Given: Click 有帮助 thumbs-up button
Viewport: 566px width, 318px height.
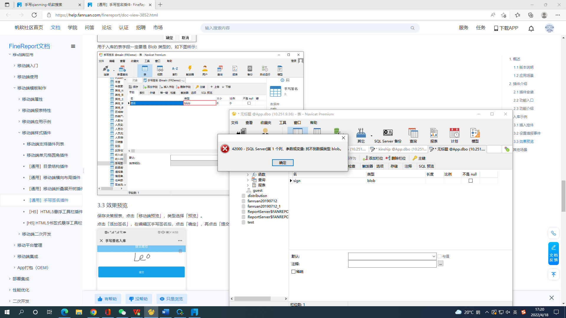Looking at the screenshot, I should coord(108,299).
